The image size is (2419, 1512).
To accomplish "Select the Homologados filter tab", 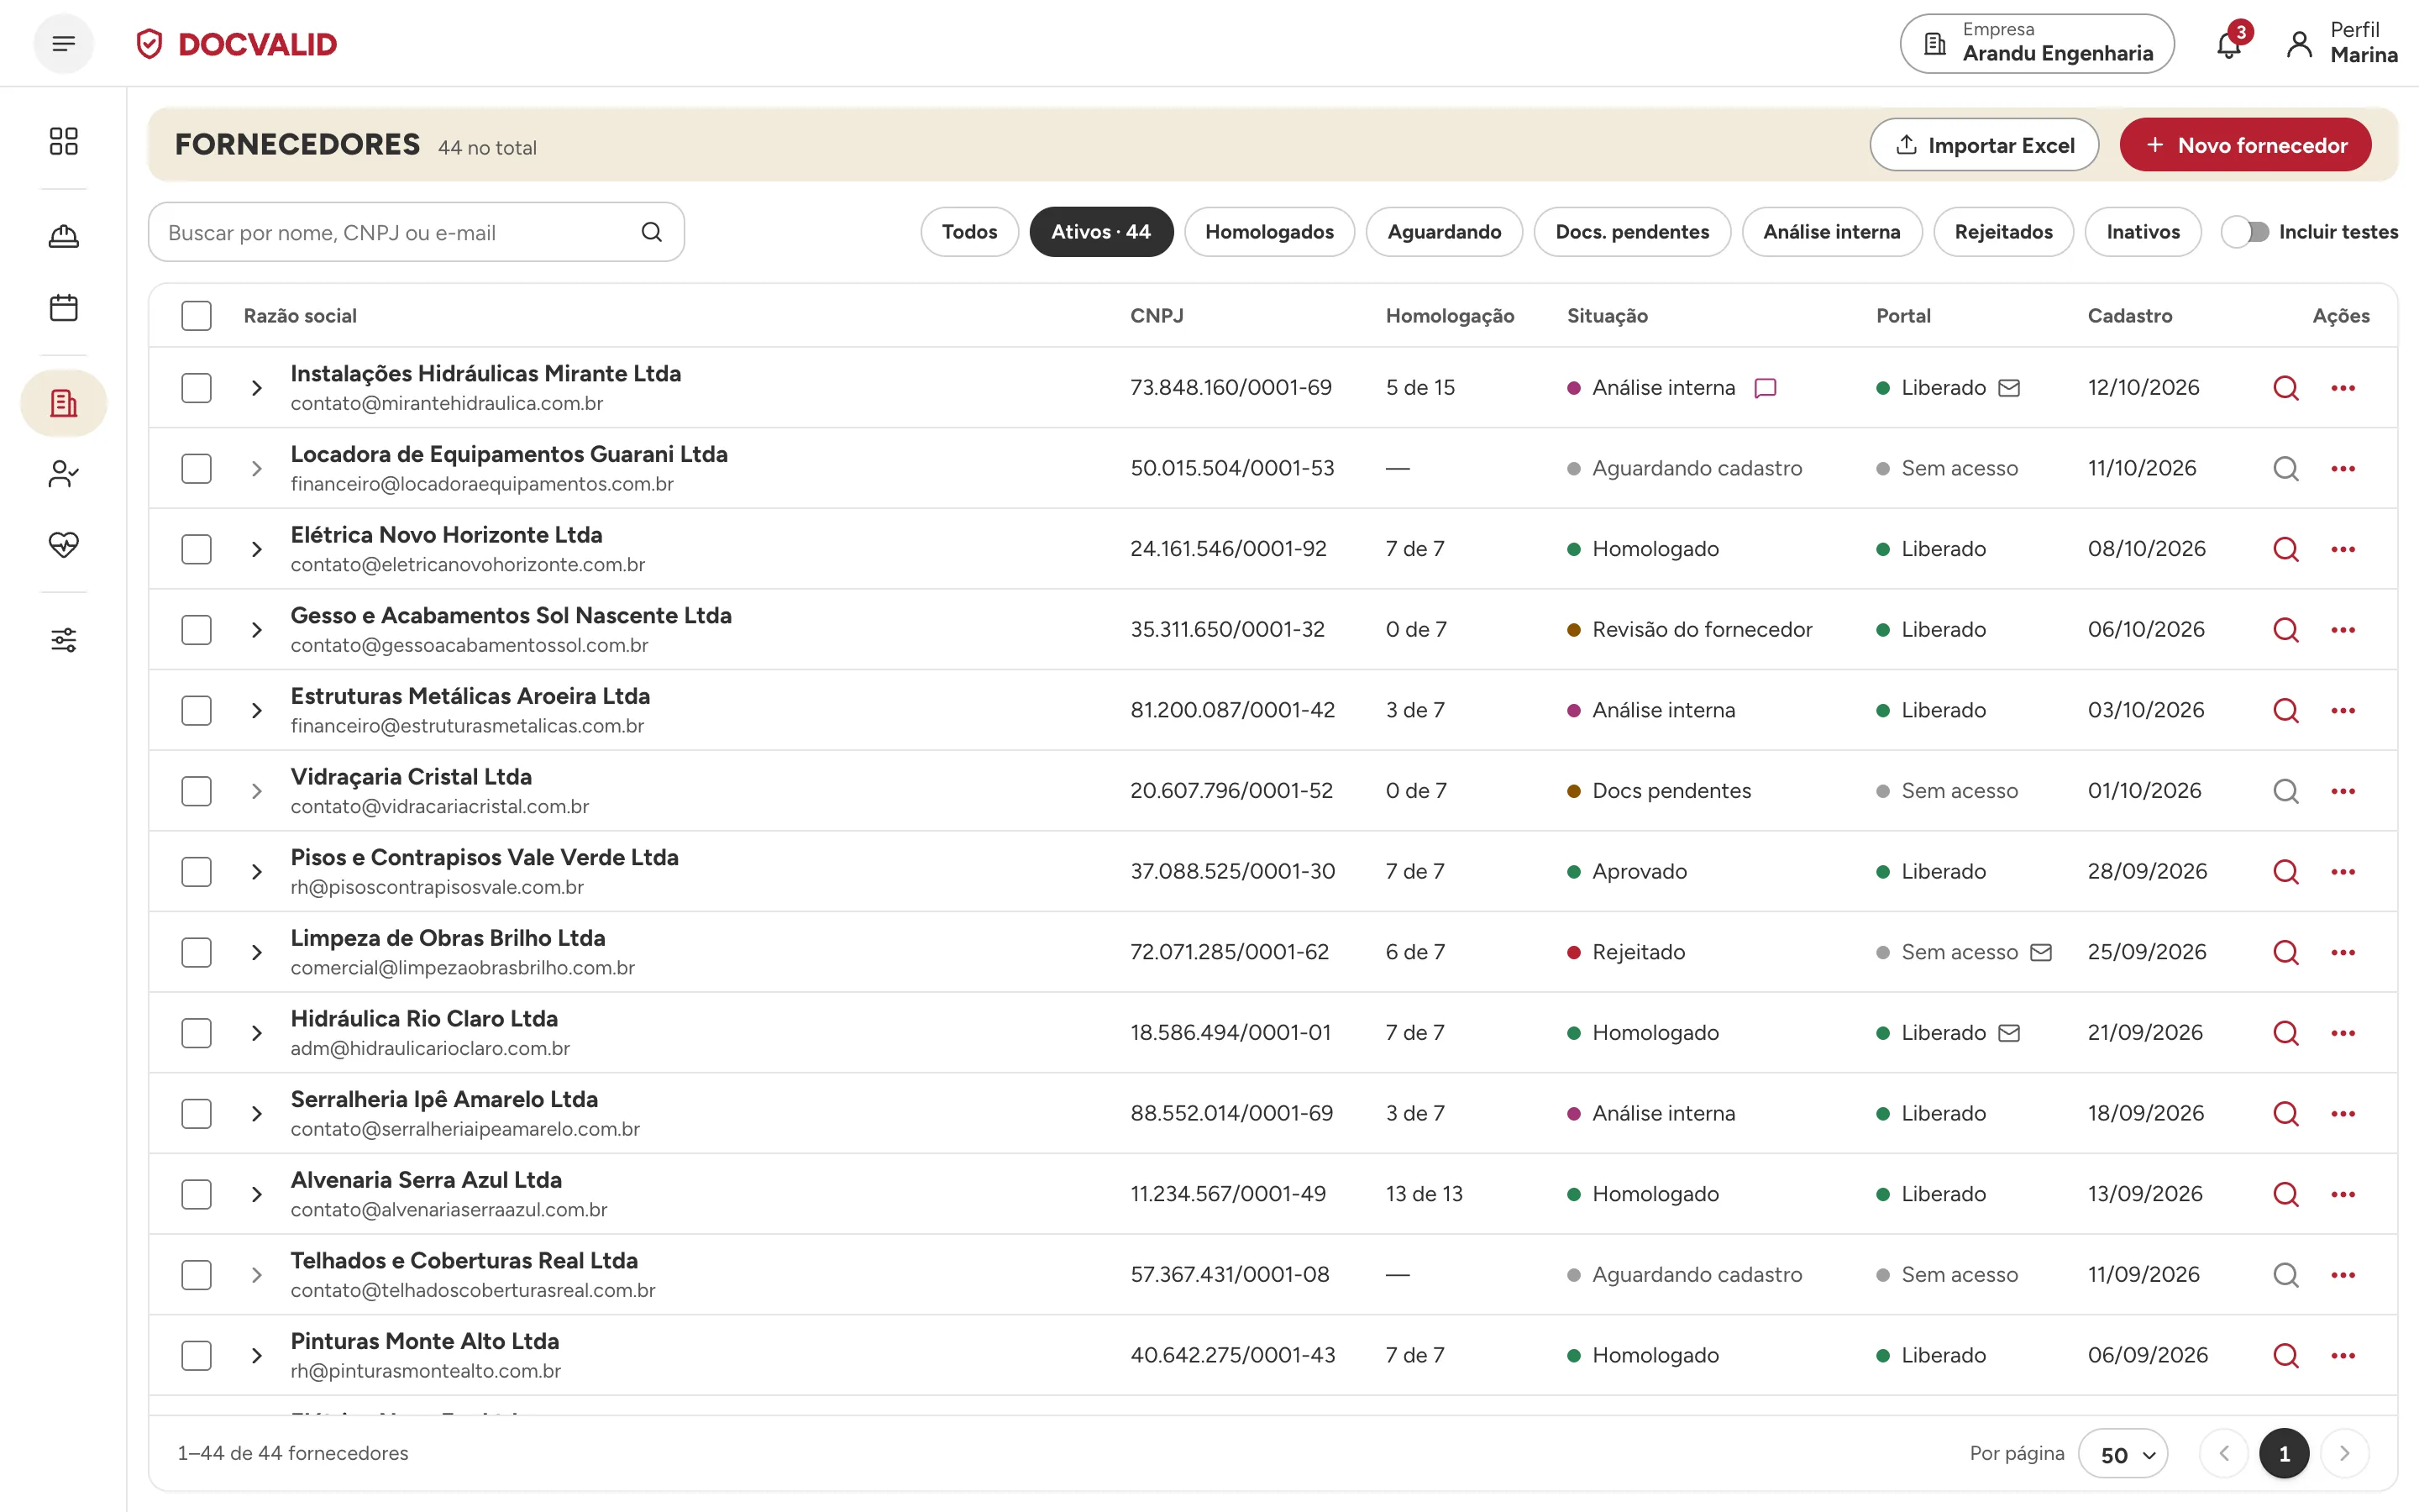I will [1269, 232].
